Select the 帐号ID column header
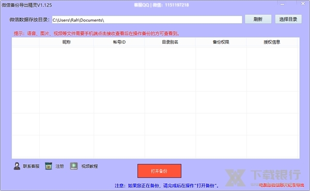 119,42
